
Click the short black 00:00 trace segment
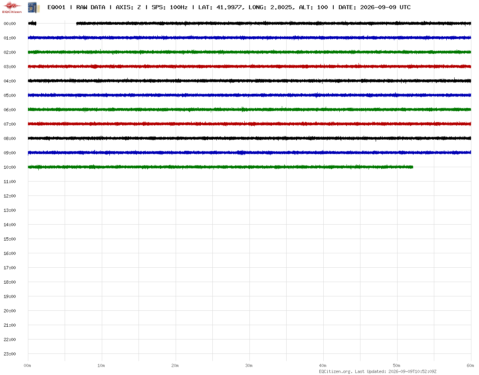coord(32,24)
